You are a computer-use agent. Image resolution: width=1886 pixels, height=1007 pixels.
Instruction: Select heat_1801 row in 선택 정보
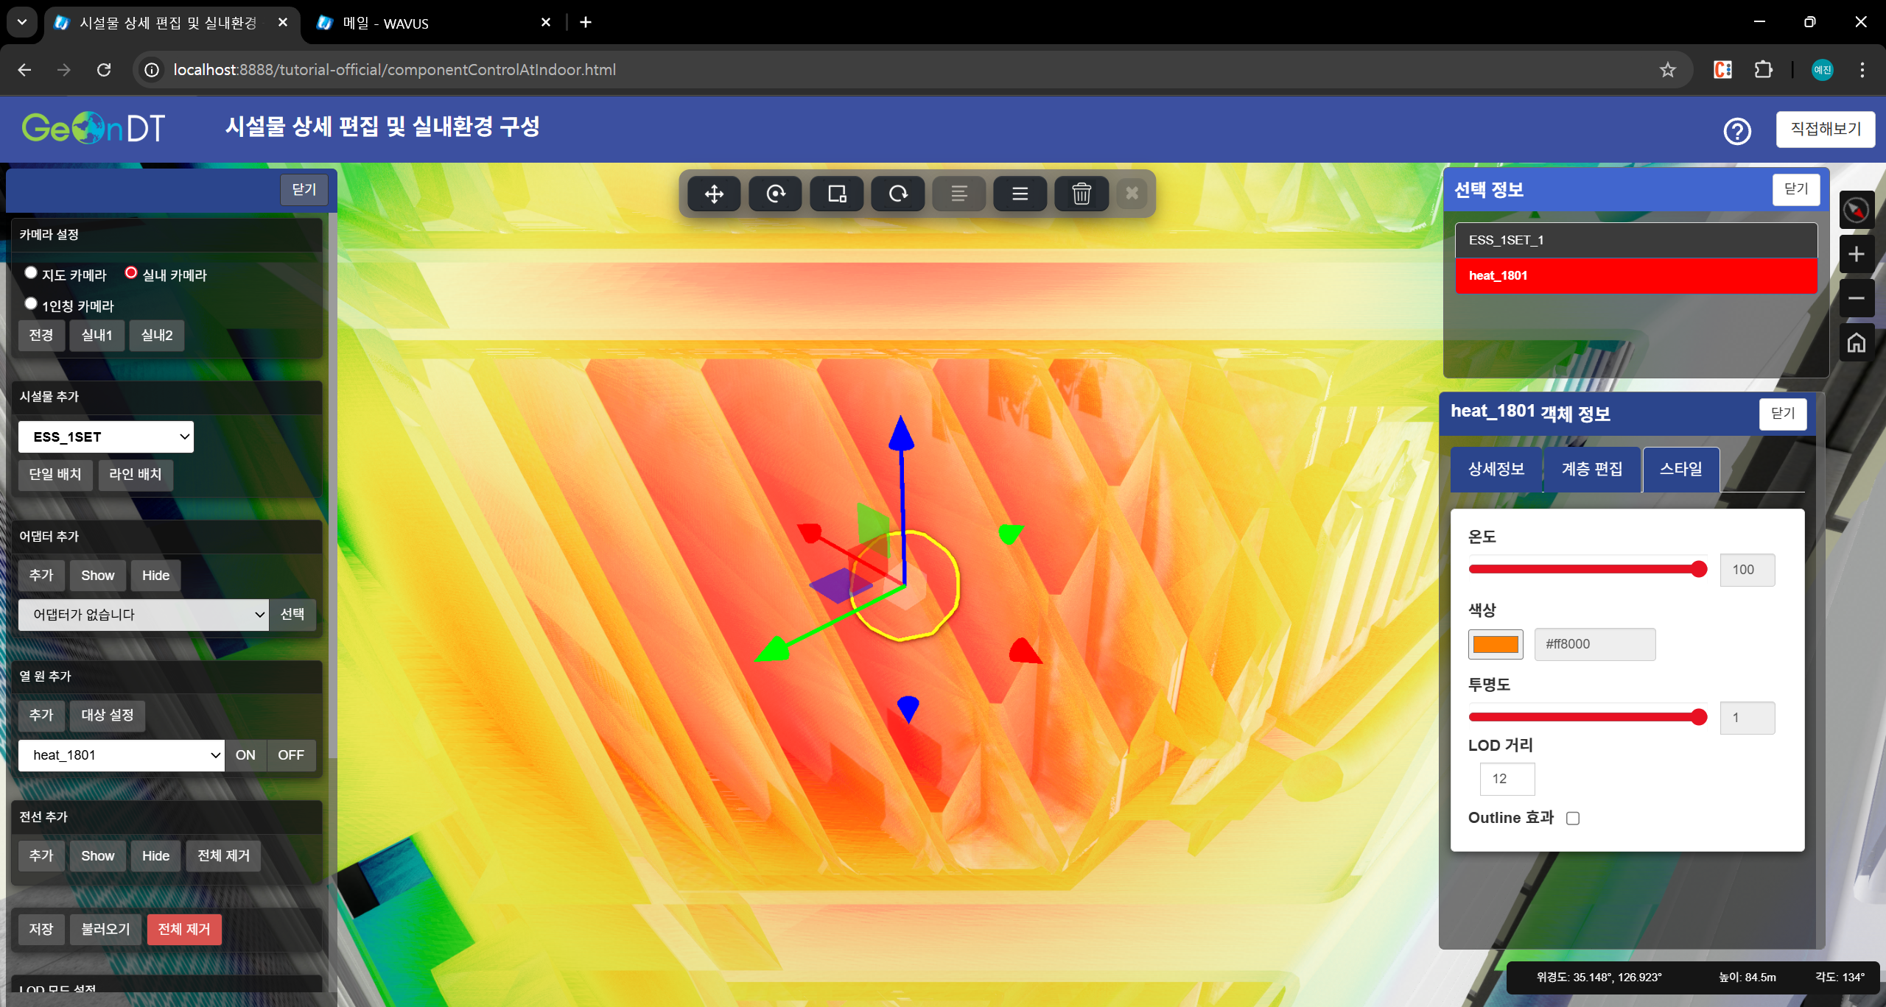pos(1636,276)
